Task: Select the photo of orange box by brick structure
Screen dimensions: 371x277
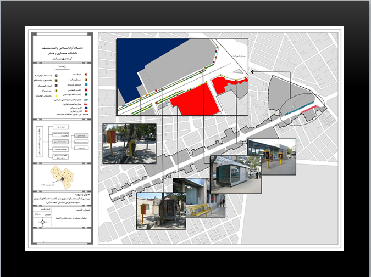Action: (x=160, y=211)
